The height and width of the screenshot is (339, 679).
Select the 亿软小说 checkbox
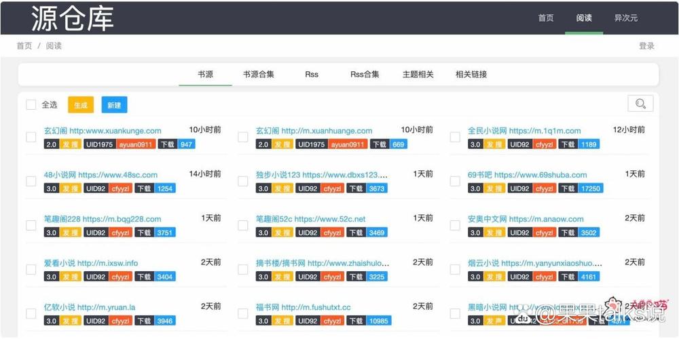coord(31,313)
